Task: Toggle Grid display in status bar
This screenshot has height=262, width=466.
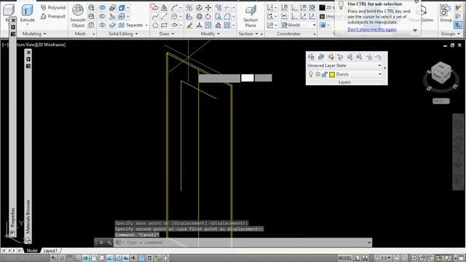Action: click(69, 258)
